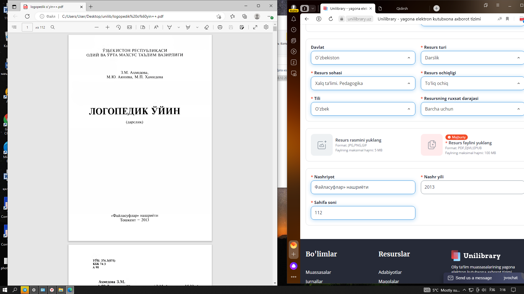
Task: Open the PDF table of contents icon
Action: click(14, 27)
